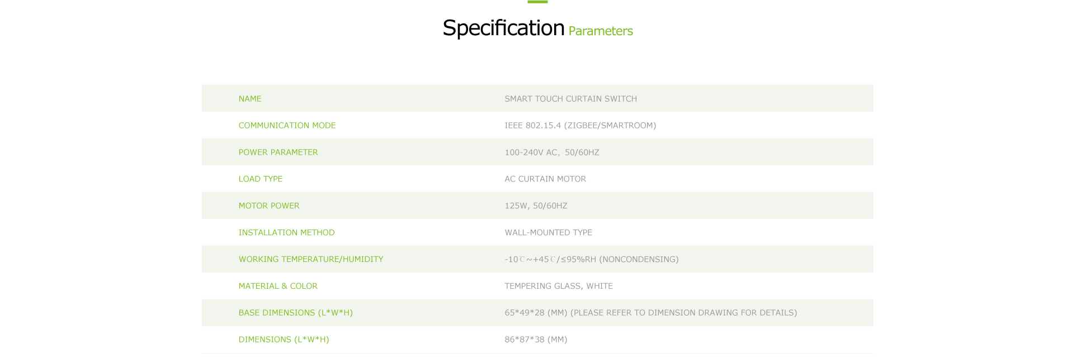Viewport: 1067px width, 358px height.
Task: Select the COMMUNICATION MODE label
Action: point(287,126)
